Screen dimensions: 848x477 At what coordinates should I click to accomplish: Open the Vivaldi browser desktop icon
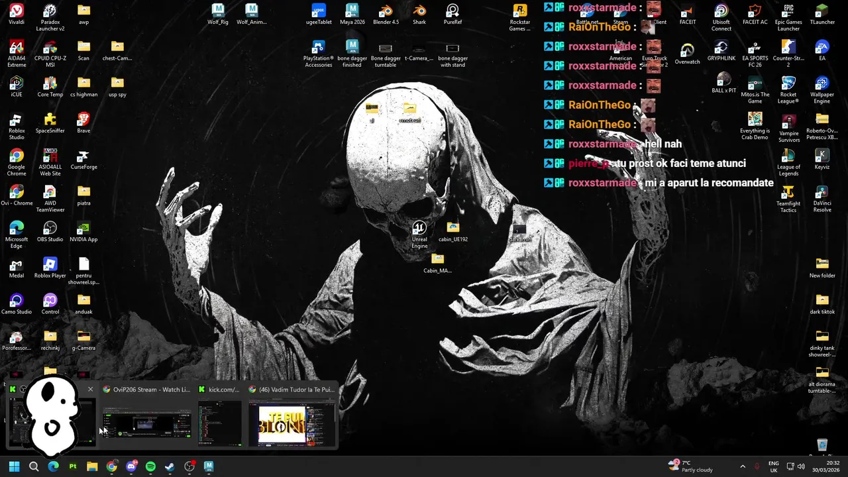[17, 15]
